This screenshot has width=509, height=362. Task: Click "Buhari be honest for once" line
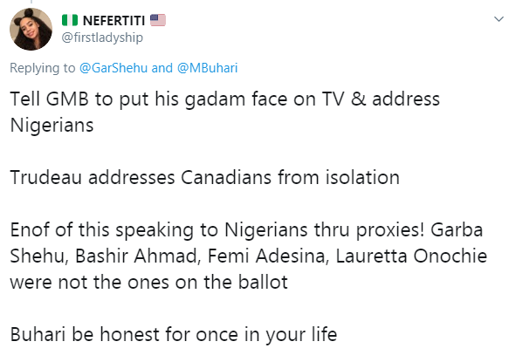(x=174, y=334)
